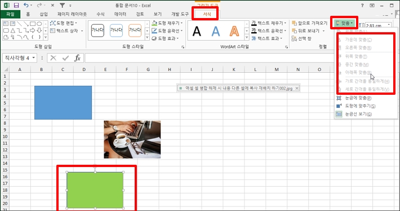400x211 pixels.
Task: Open 텍스트 효과 (text effects) dropdown
Action: tap(267, 38)
